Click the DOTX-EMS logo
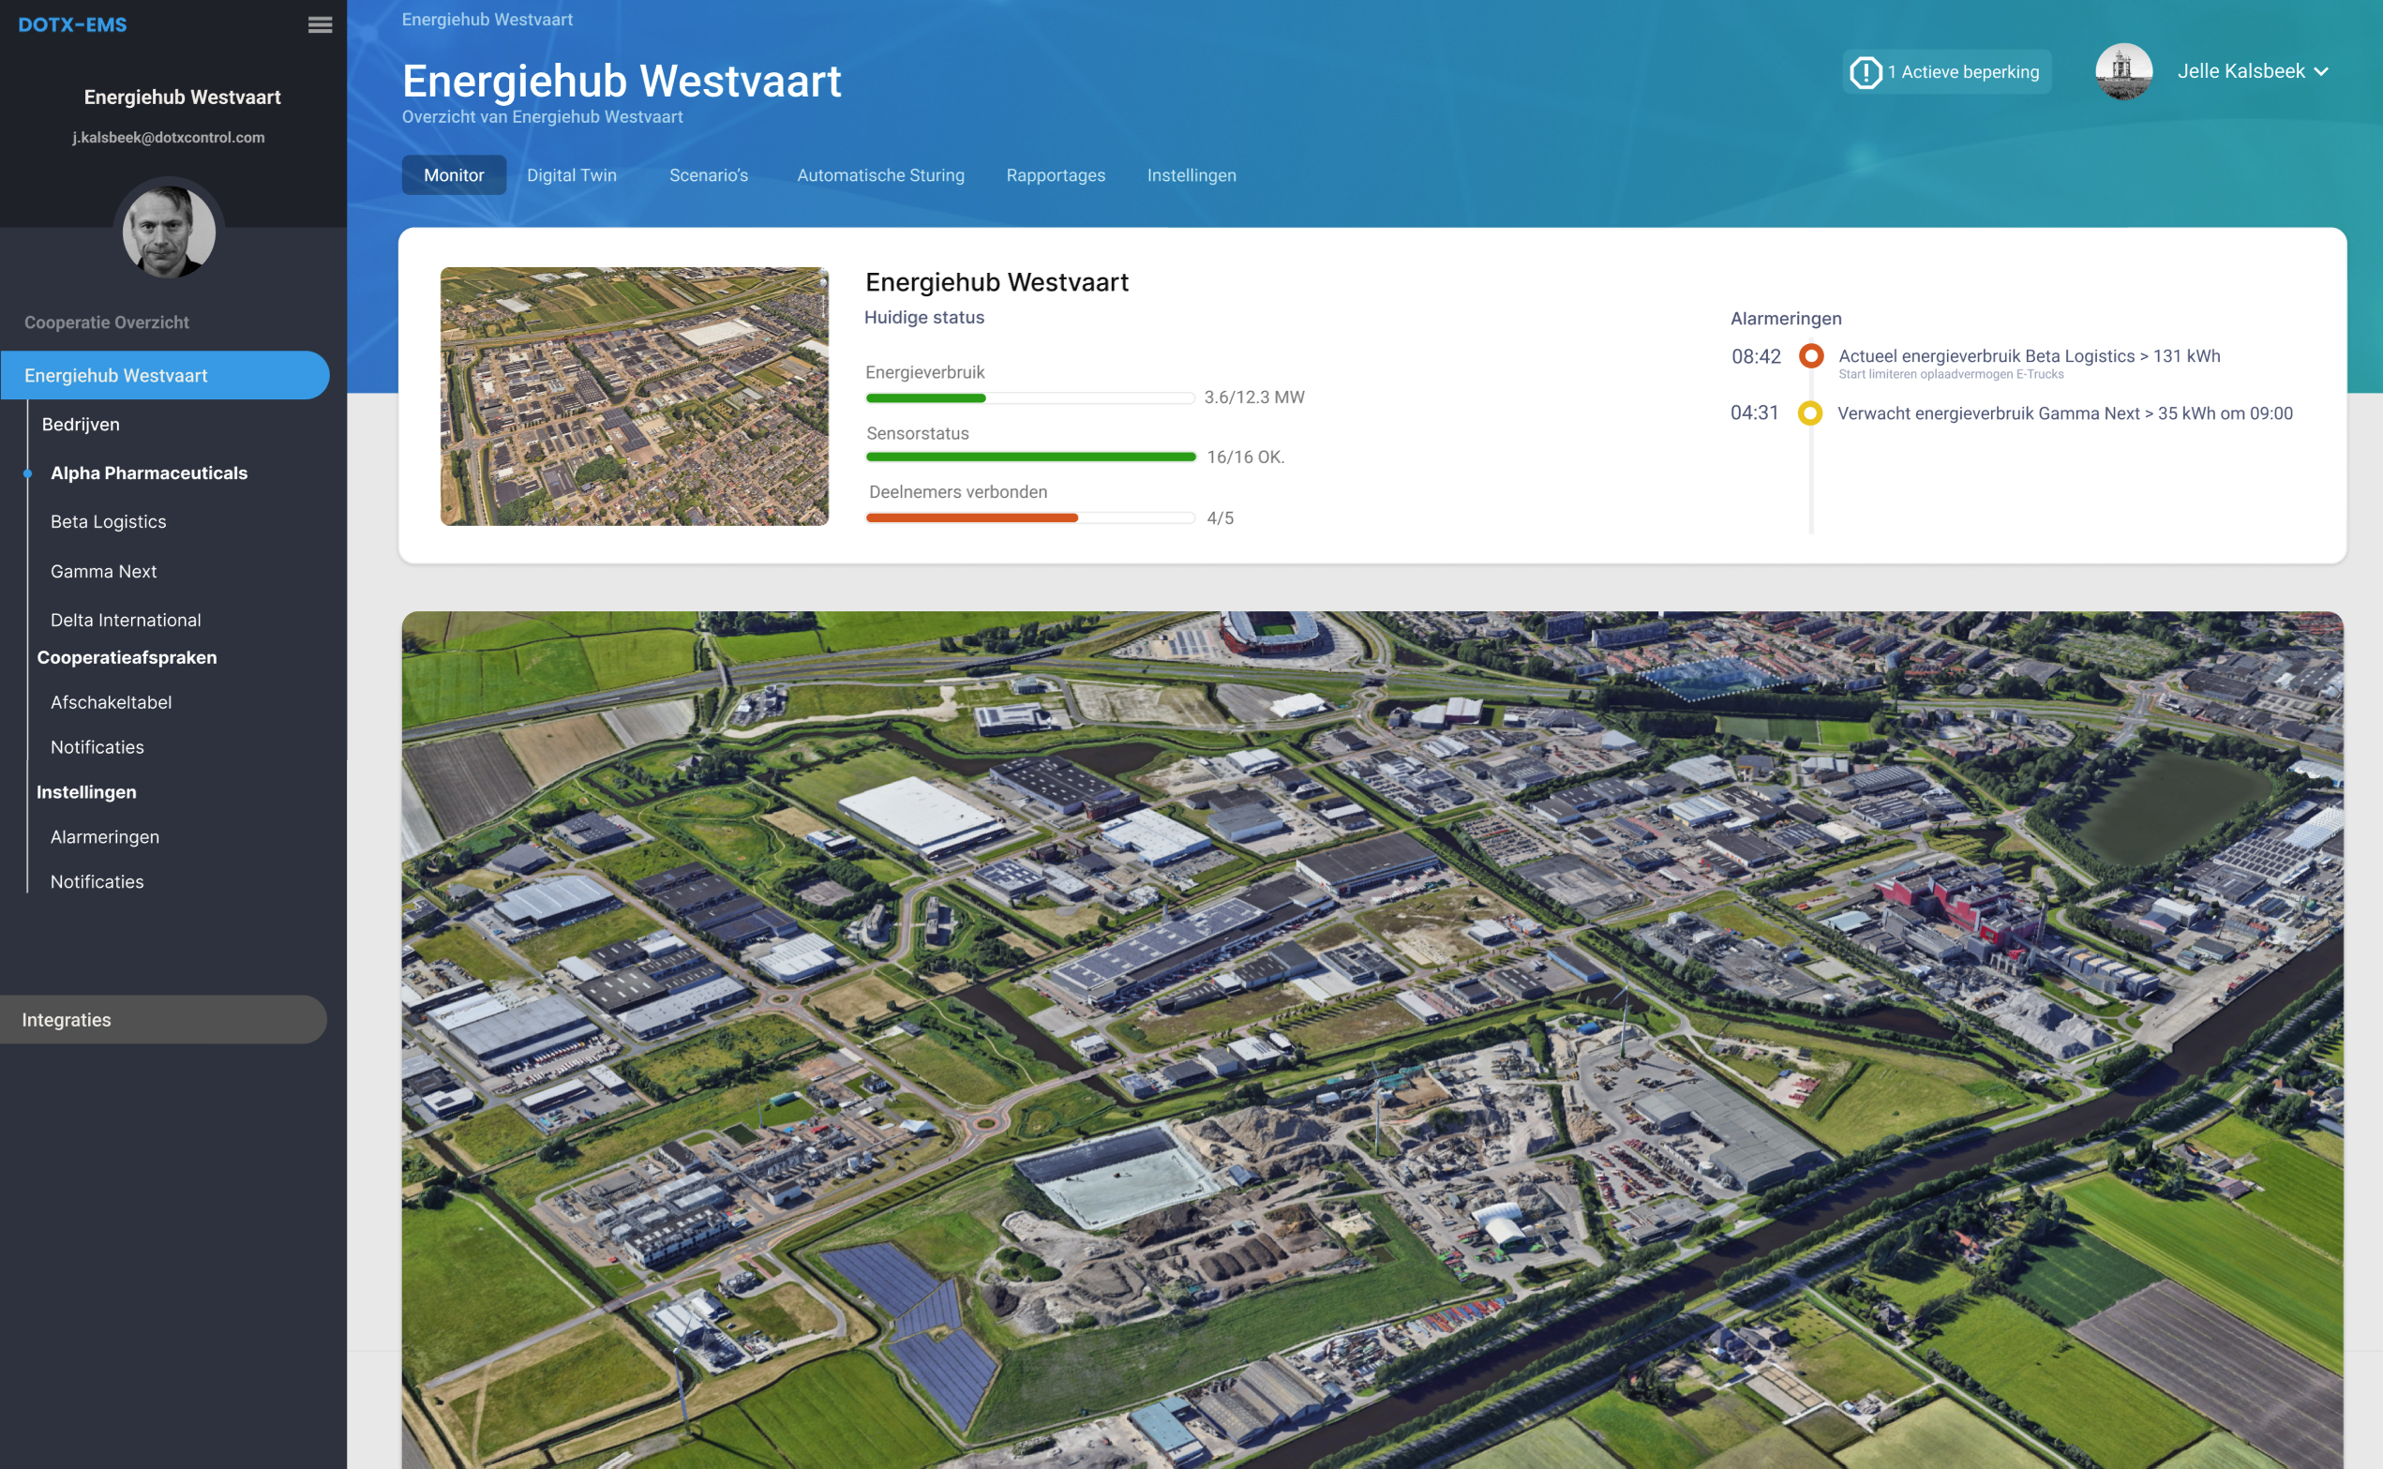Image resolution: width=2383 pixels, height=1469 pixels. tap(73, 25)
